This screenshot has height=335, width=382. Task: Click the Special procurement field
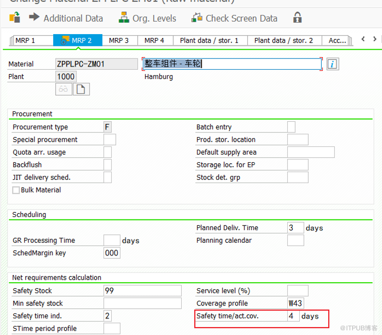click(110, 139)
